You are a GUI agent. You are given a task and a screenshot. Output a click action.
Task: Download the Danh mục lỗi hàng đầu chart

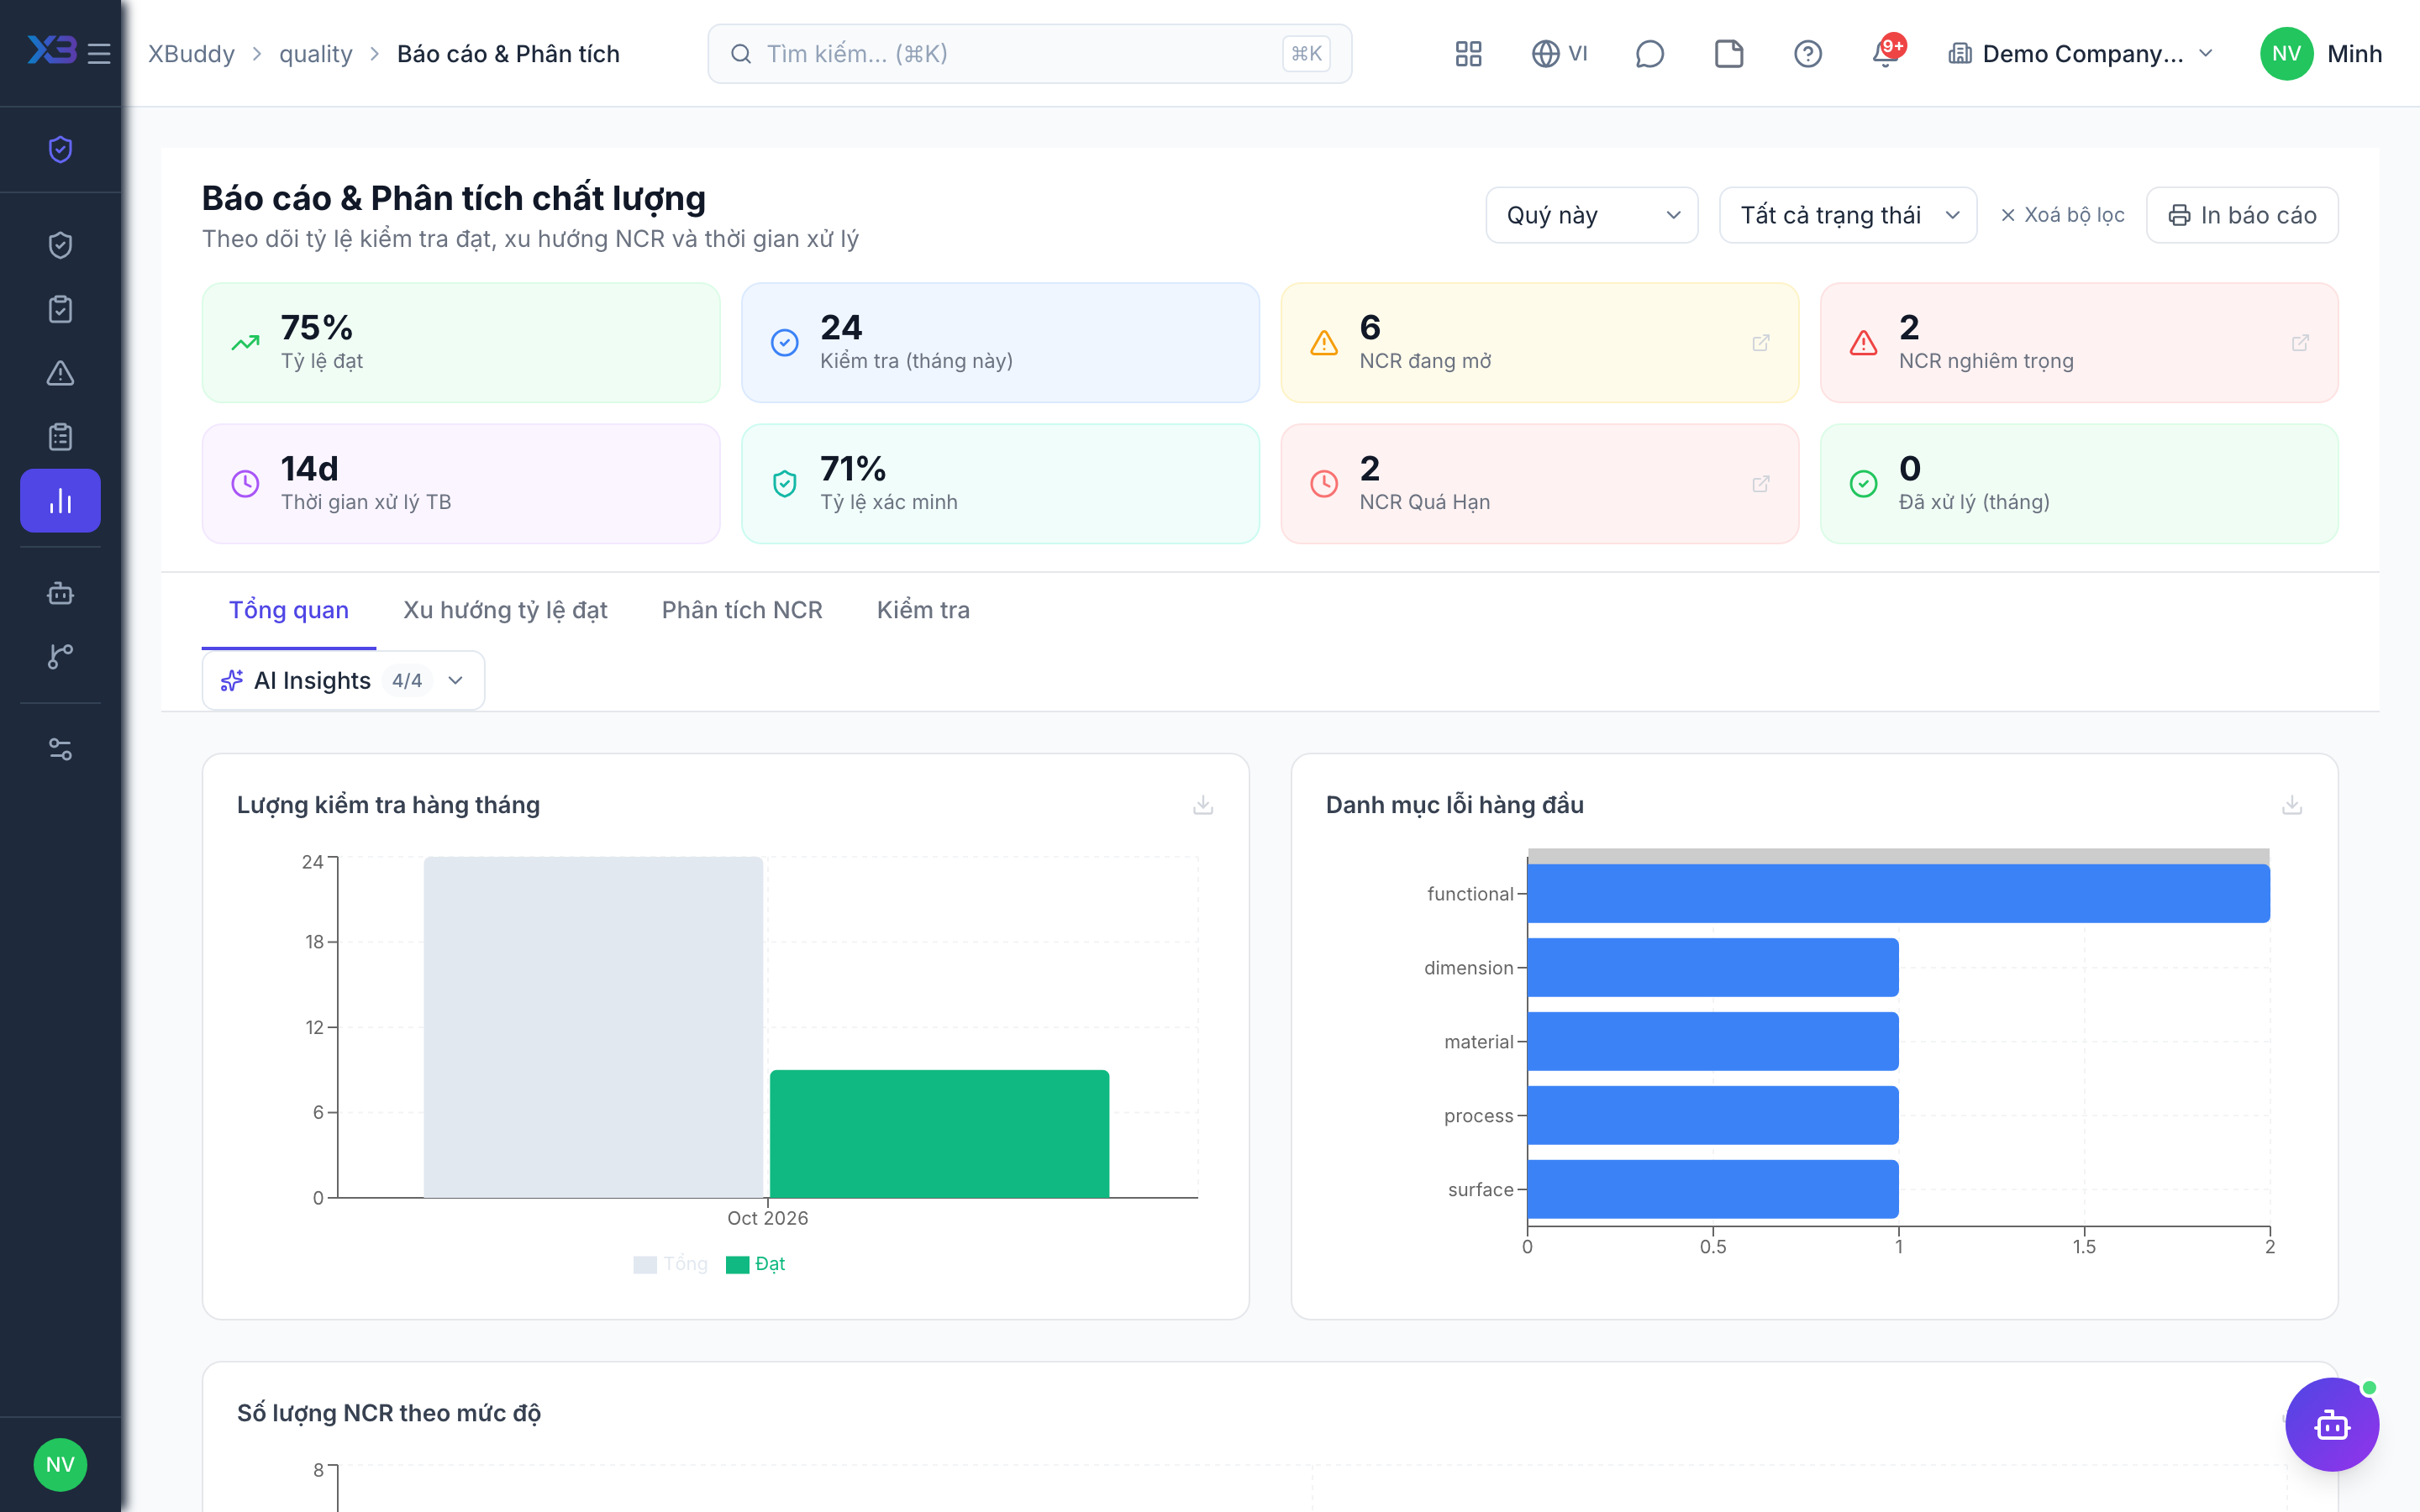2292,805
